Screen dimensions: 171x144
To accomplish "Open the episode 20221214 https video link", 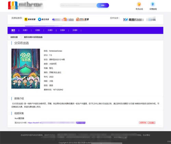I will pos(56,123).
